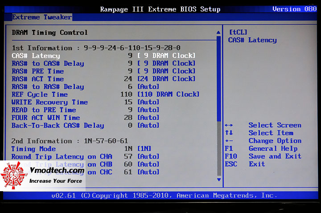Click the CAS# Latency current value 9
The image size is (321, 213).
[130, 55]
